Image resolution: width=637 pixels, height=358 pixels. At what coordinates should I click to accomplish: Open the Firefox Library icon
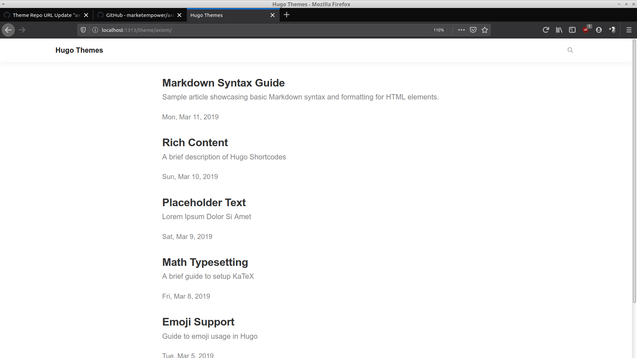(559, 30)
